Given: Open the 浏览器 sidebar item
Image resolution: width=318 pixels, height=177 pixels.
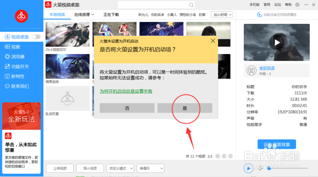Looking at the screenshot, I should click(15, 57).
